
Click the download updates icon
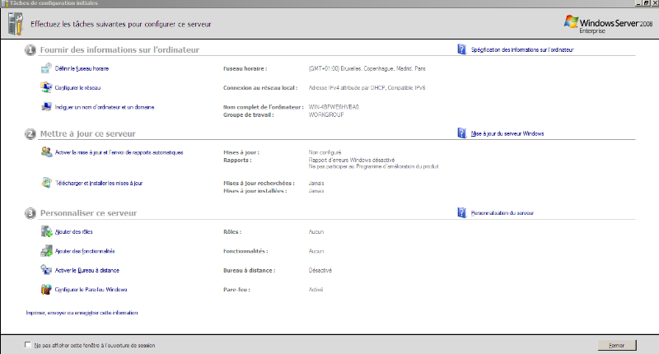(46, 183)
